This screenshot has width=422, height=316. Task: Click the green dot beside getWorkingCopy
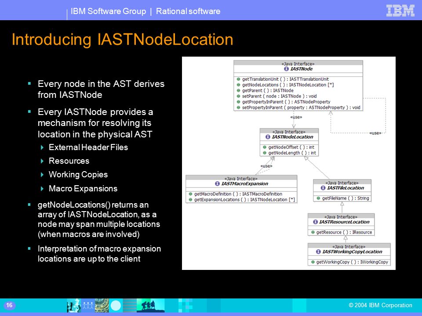click(313, 262)
